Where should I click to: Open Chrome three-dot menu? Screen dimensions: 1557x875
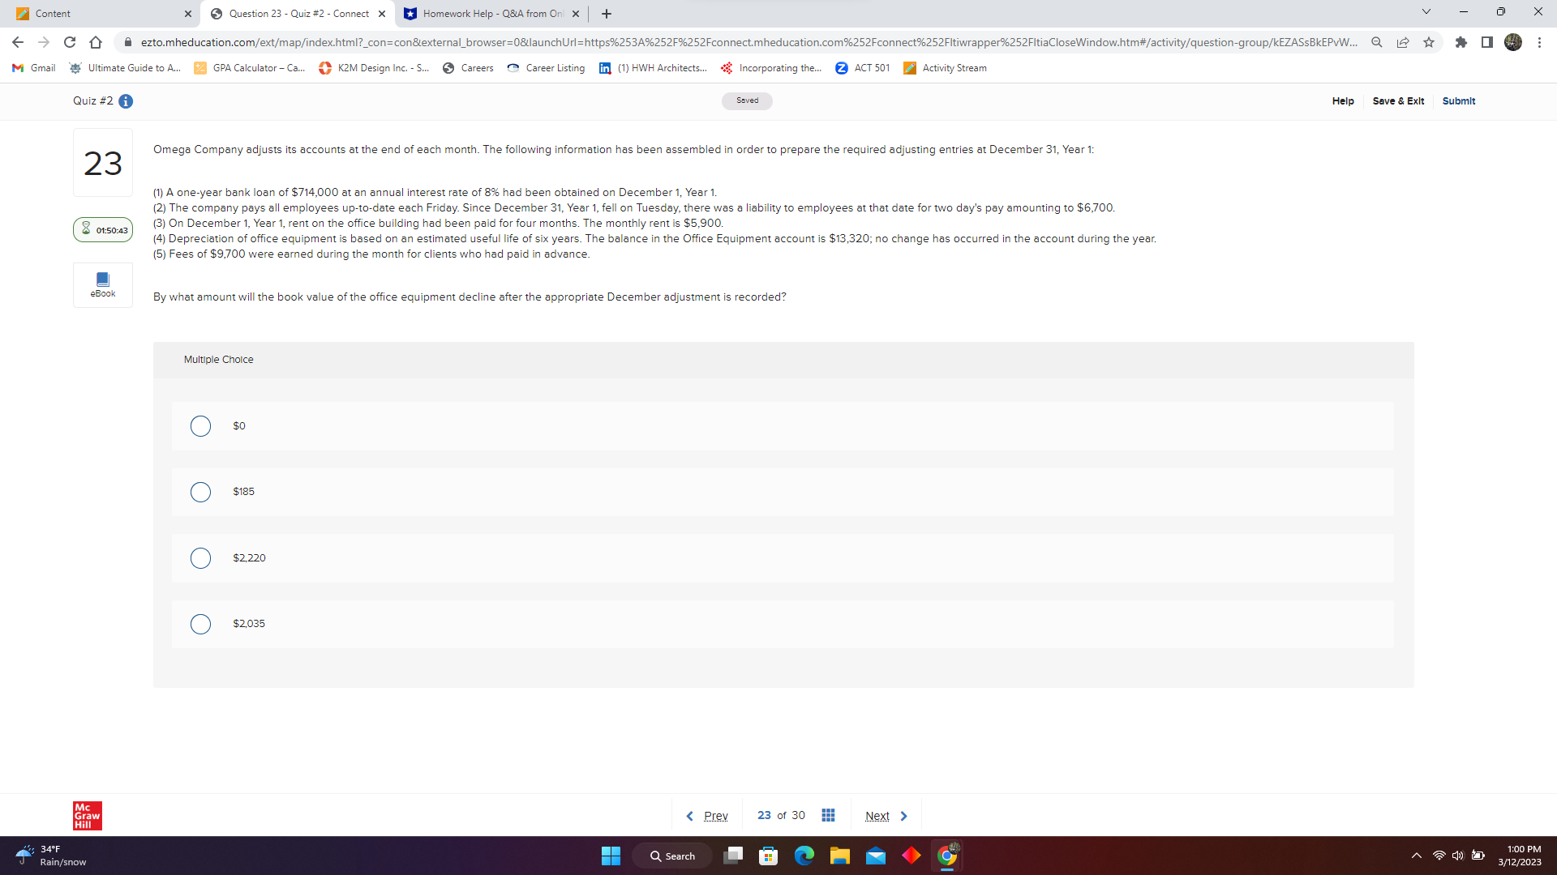pos(1539,42)
